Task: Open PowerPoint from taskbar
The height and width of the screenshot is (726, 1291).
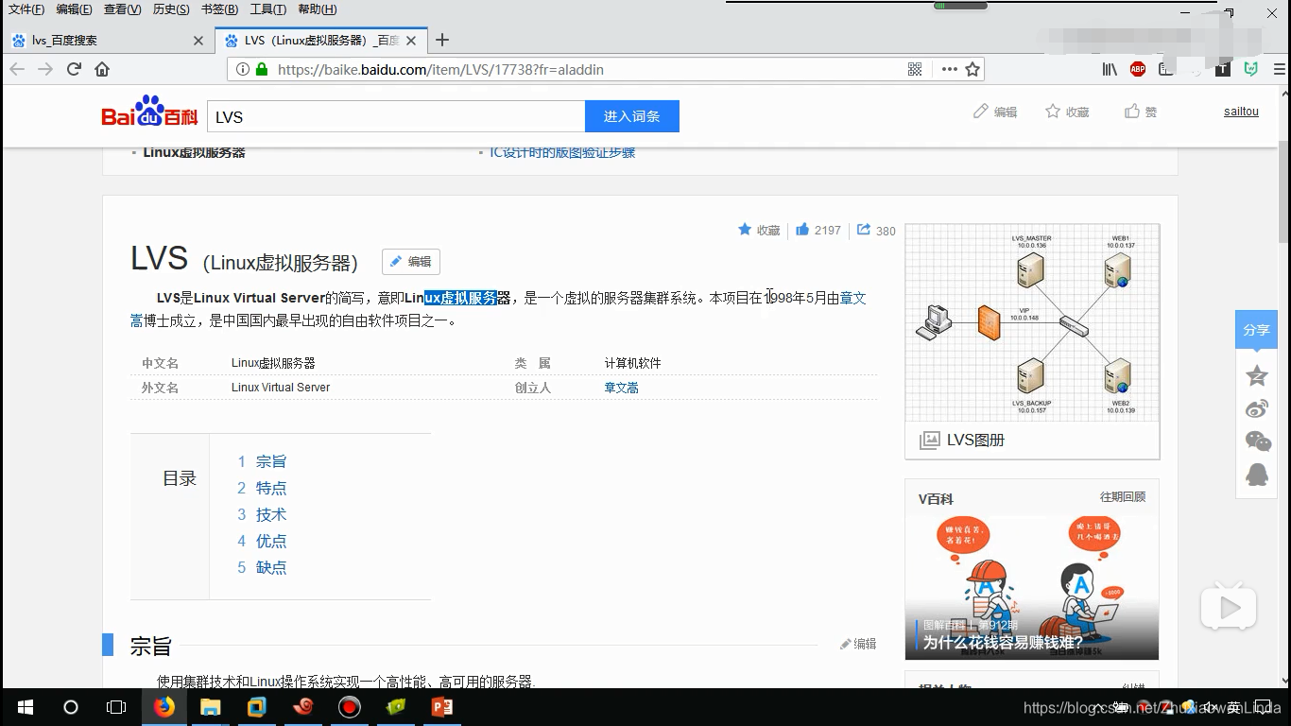Action: coord(441,707)
